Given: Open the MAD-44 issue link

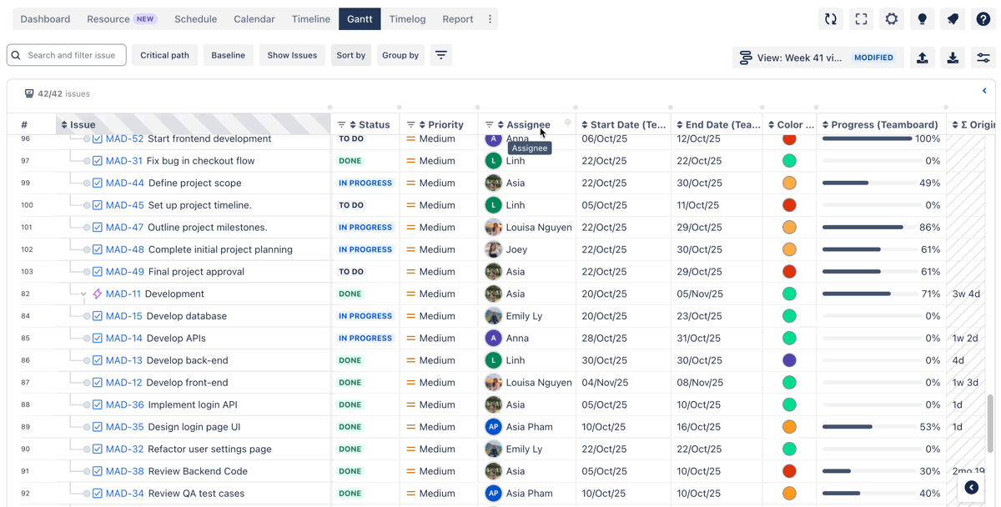Looking at the screenshot, I should click(x=124, y=183).
